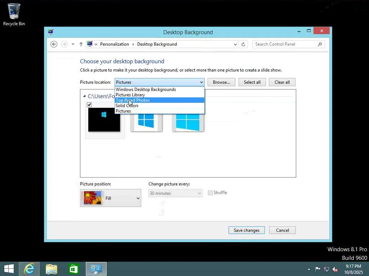Click the Clear all button

tap(282, 82)
